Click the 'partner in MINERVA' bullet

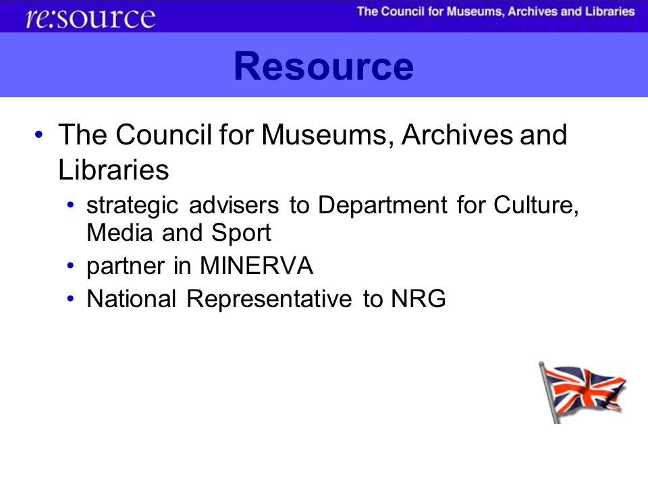click(200, 265)
